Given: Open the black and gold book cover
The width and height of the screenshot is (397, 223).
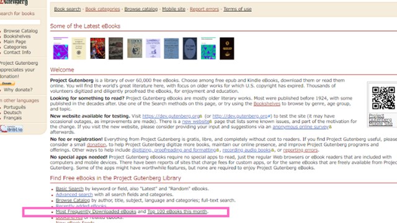Looking at the screenshot, I should click(227, 48).
